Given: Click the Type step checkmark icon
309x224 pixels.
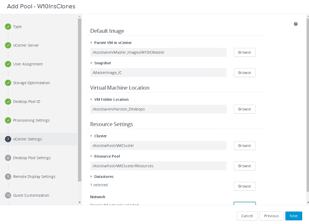Looking at the screenshot, I should point(8,27).
